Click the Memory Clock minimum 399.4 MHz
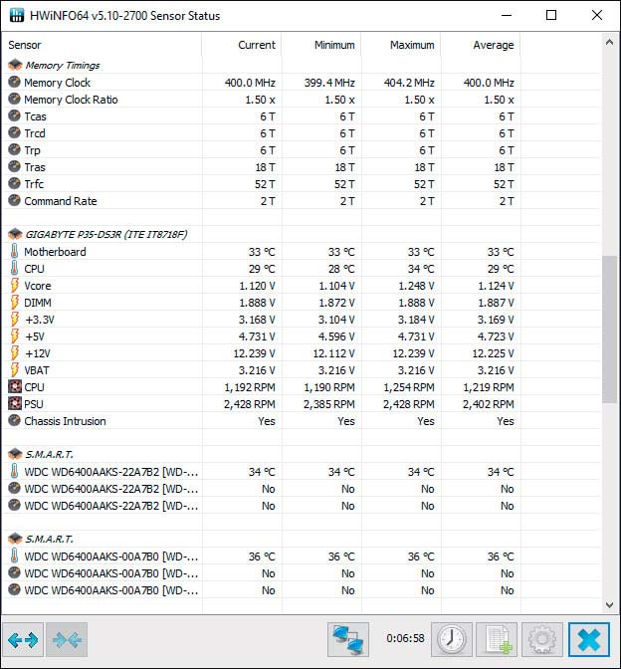Screen dimensions: 621x669 point(328,83)
